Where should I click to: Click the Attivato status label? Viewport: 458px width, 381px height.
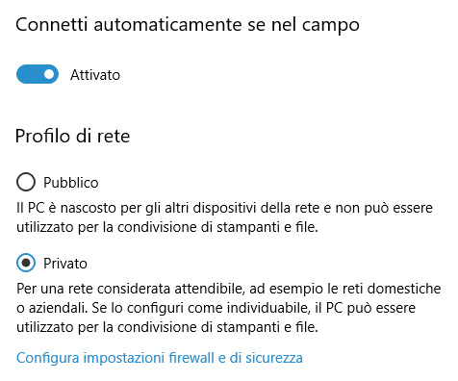(x=95, y=75)
